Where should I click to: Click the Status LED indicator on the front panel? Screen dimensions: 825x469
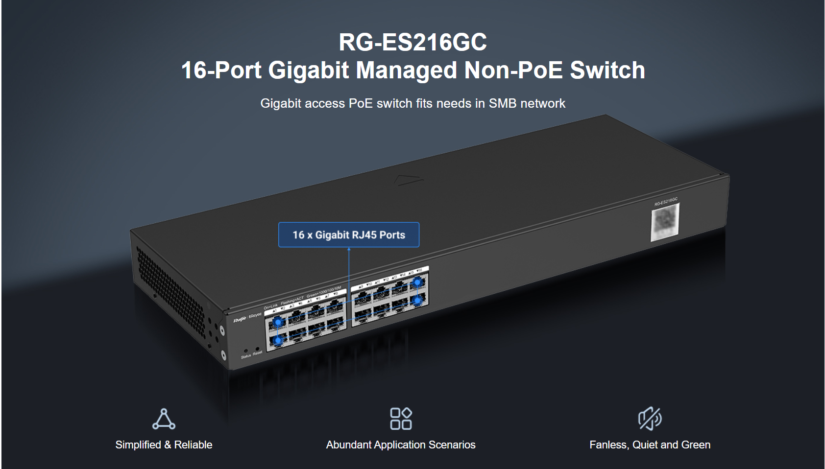point(245,351)
